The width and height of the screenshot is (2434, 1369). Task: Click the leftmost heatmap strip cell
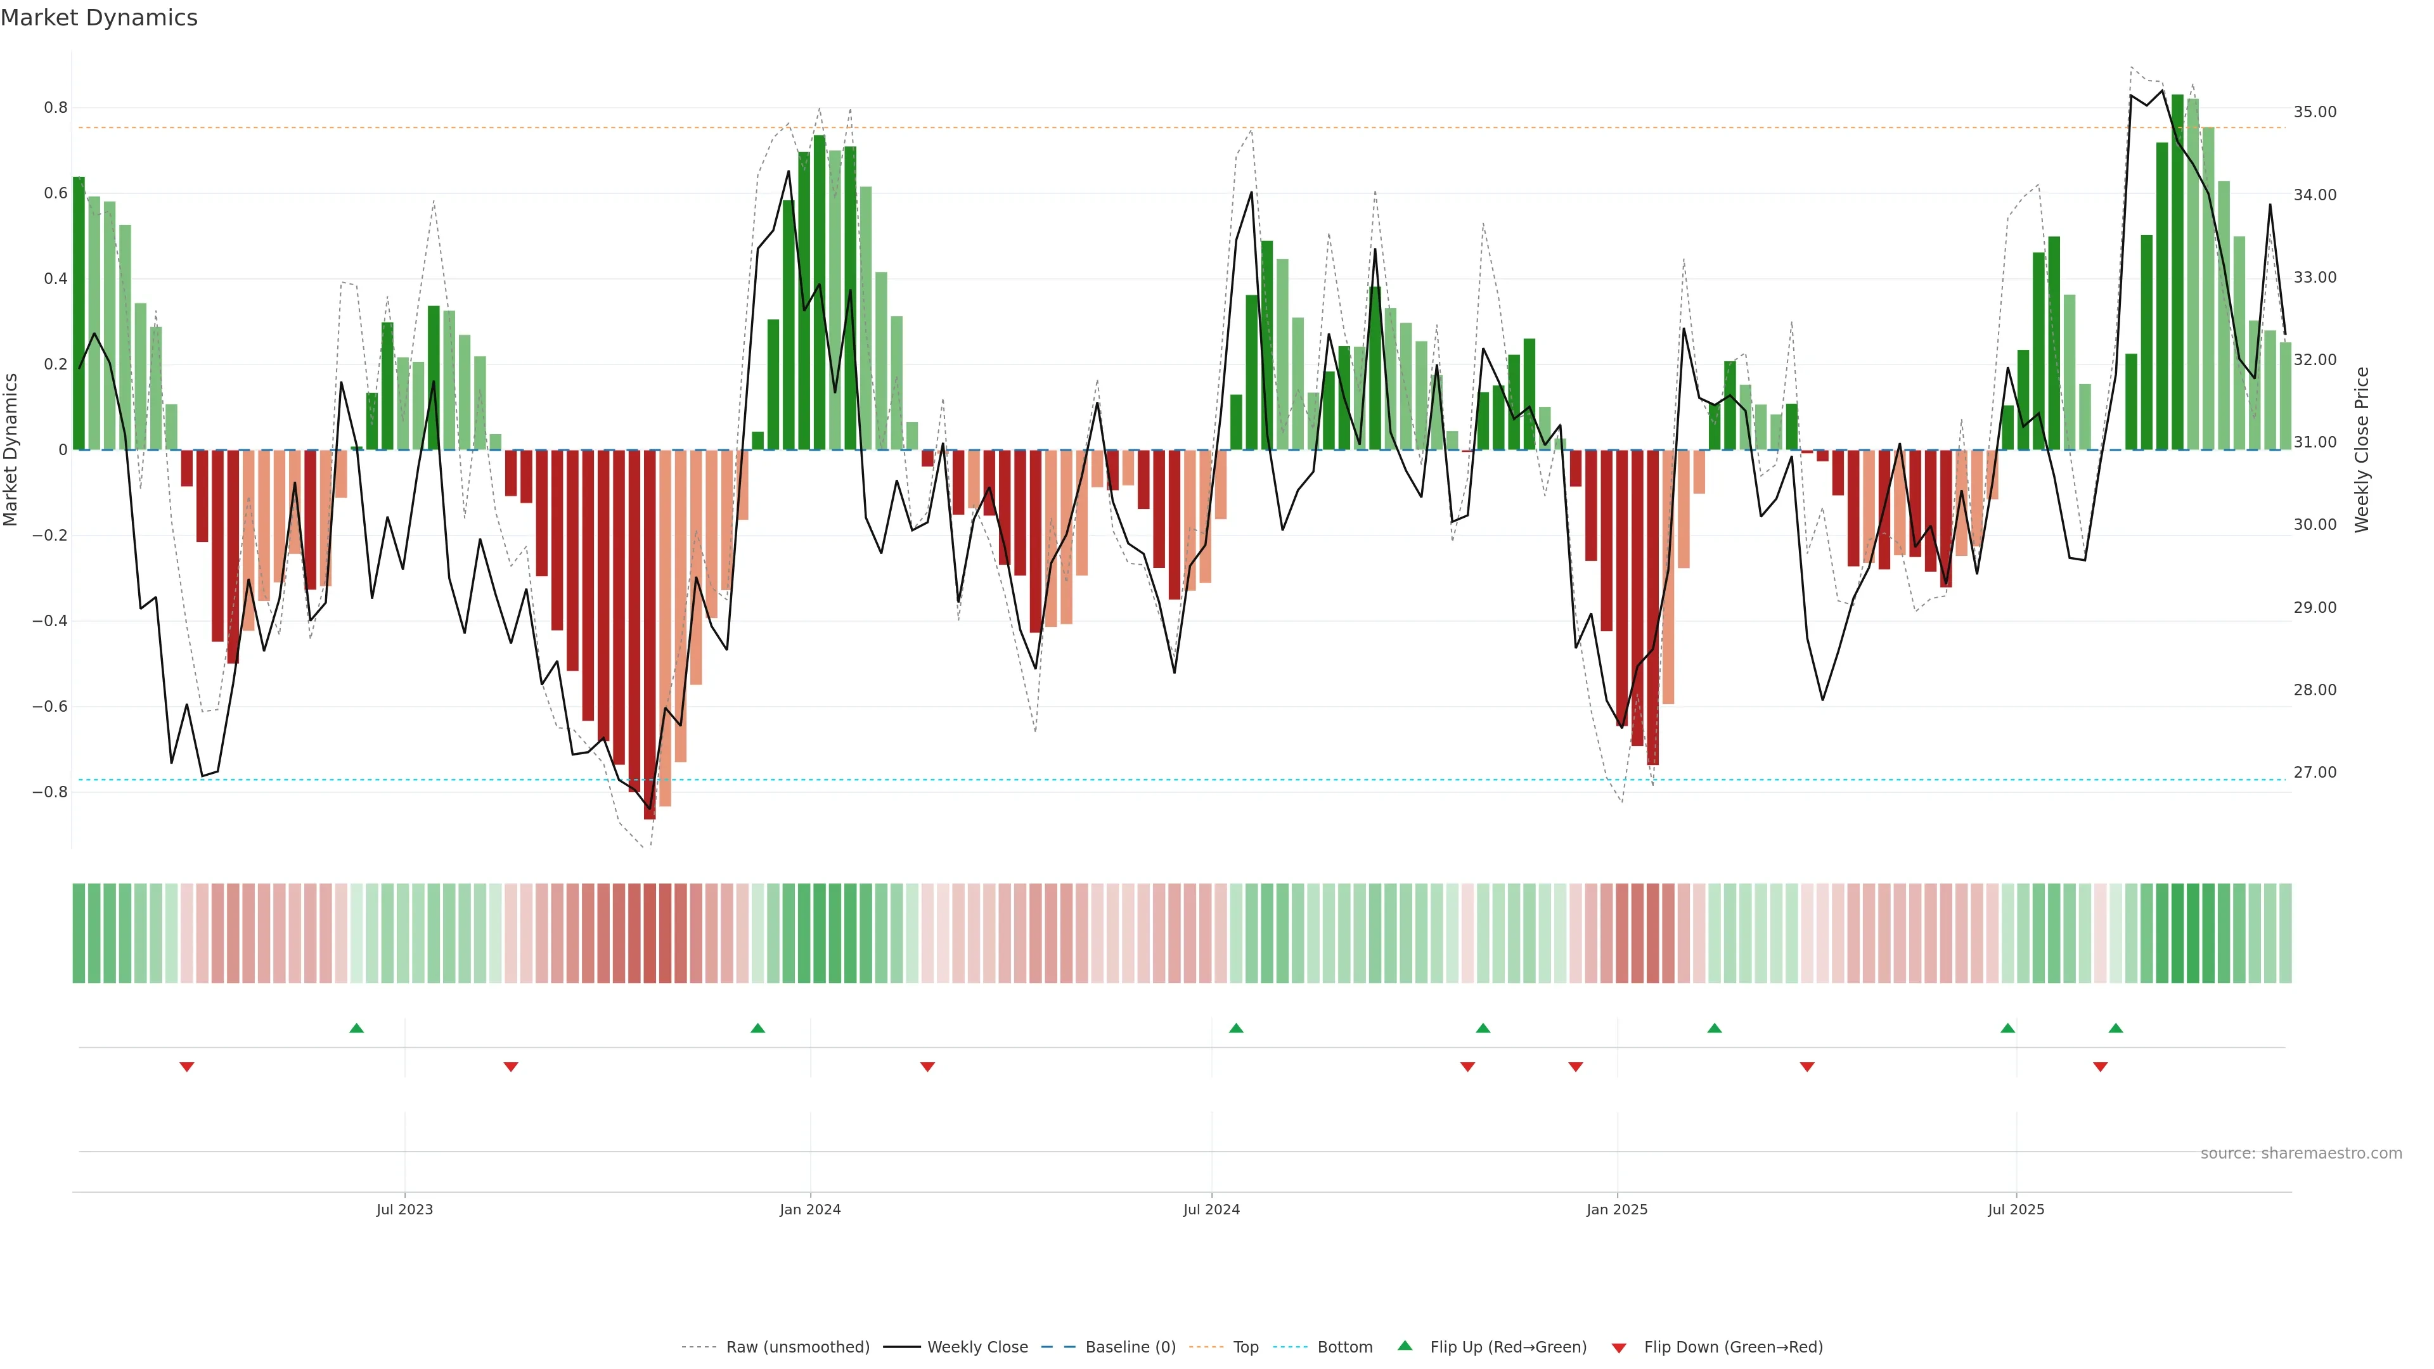pos(79,934)
